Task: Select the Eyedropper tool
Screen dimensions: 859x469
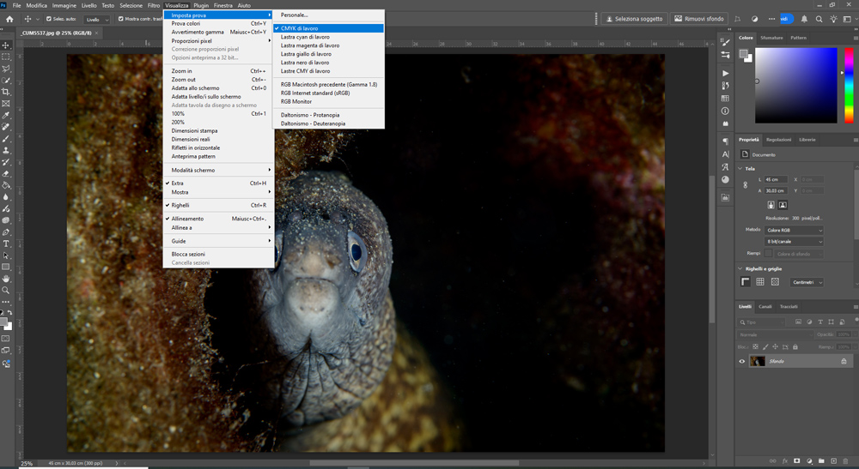Action: tap(6, 115)
